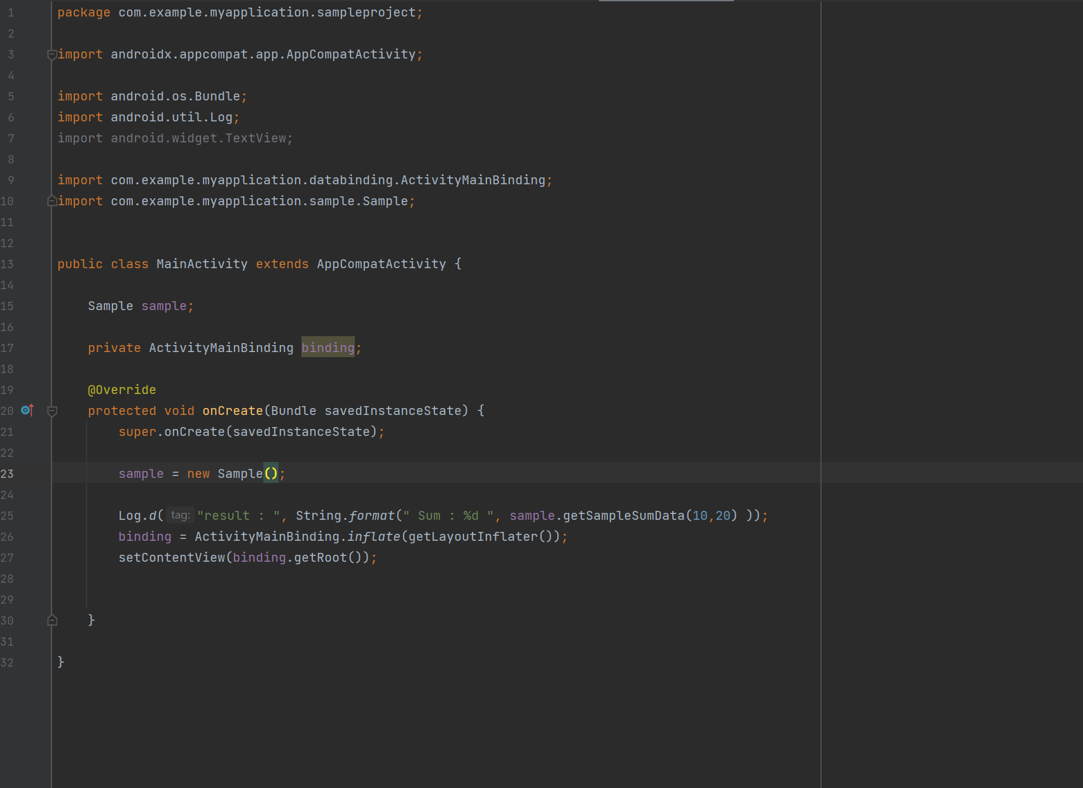
Task: Click 'android.os.Bundle' import
Action: click(x=176, y=96)
